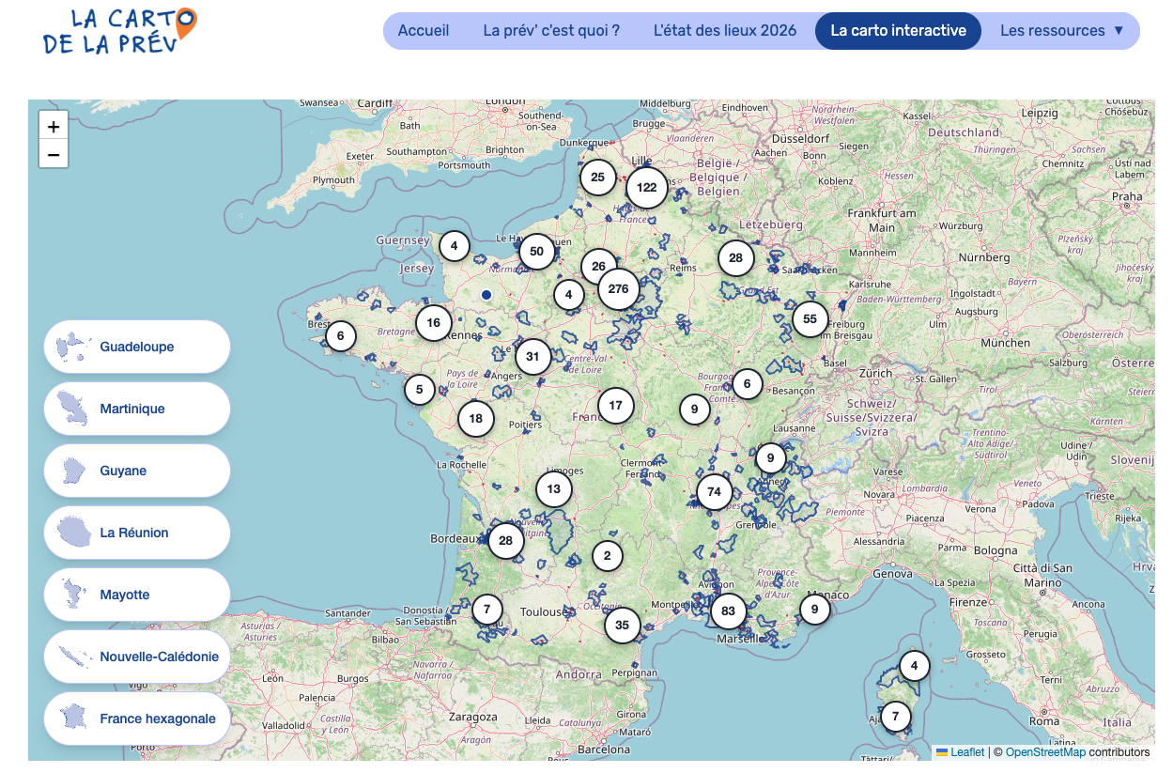Open cluster marker 16 near Rennes
Viewport: 1173px width, 773px height.
(x=433, y=323)
